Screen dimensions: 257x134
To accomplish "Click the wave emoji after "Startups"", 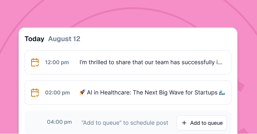I will [x=222, y=93].
